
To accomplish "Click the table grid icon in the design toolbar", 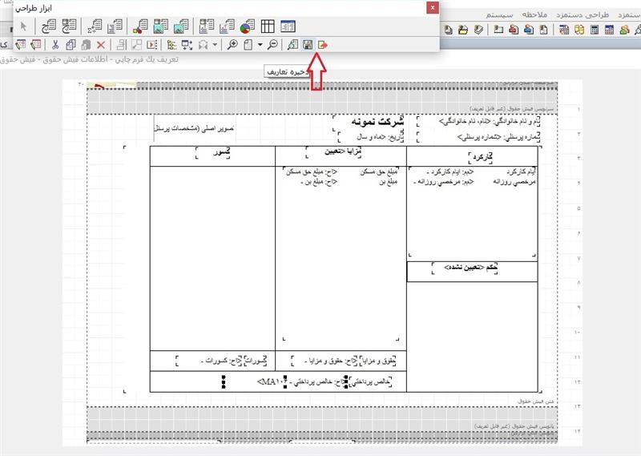I will pos(268,26).
